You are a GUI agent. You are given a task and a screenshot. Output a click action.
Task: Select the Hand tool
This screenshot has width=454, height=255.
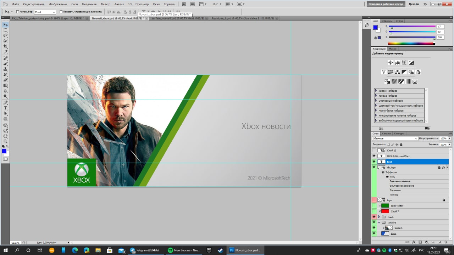point(6,136)
